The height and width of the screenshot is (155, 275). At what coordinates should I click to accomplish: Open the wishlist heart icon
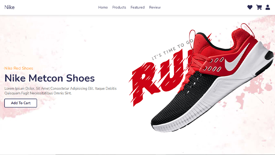(x=250, y=7)
